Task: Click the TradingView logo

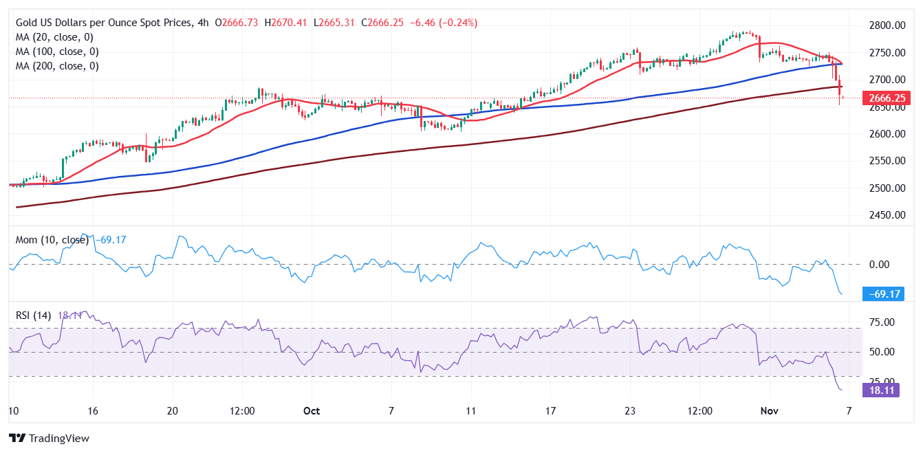Action: click(x=48, y=437)
